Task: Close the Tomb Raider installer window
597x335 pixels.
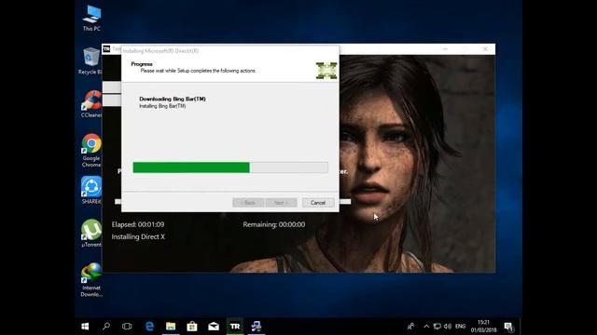Action: tap(485, 49)
